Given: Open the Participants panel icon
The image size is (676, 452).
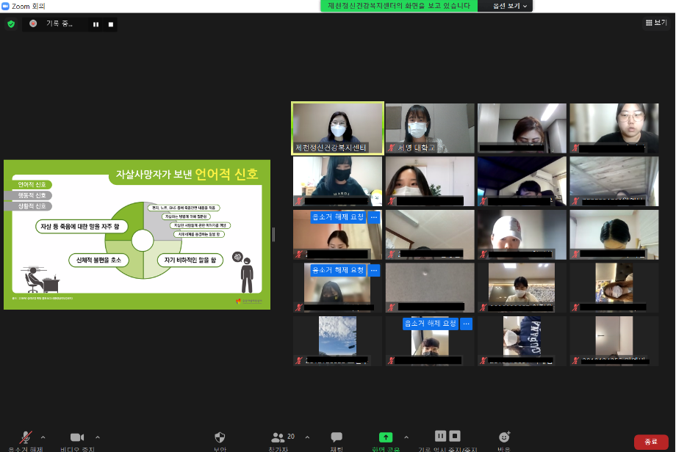Looking at the screenshot, I should [x=278, y=437].
